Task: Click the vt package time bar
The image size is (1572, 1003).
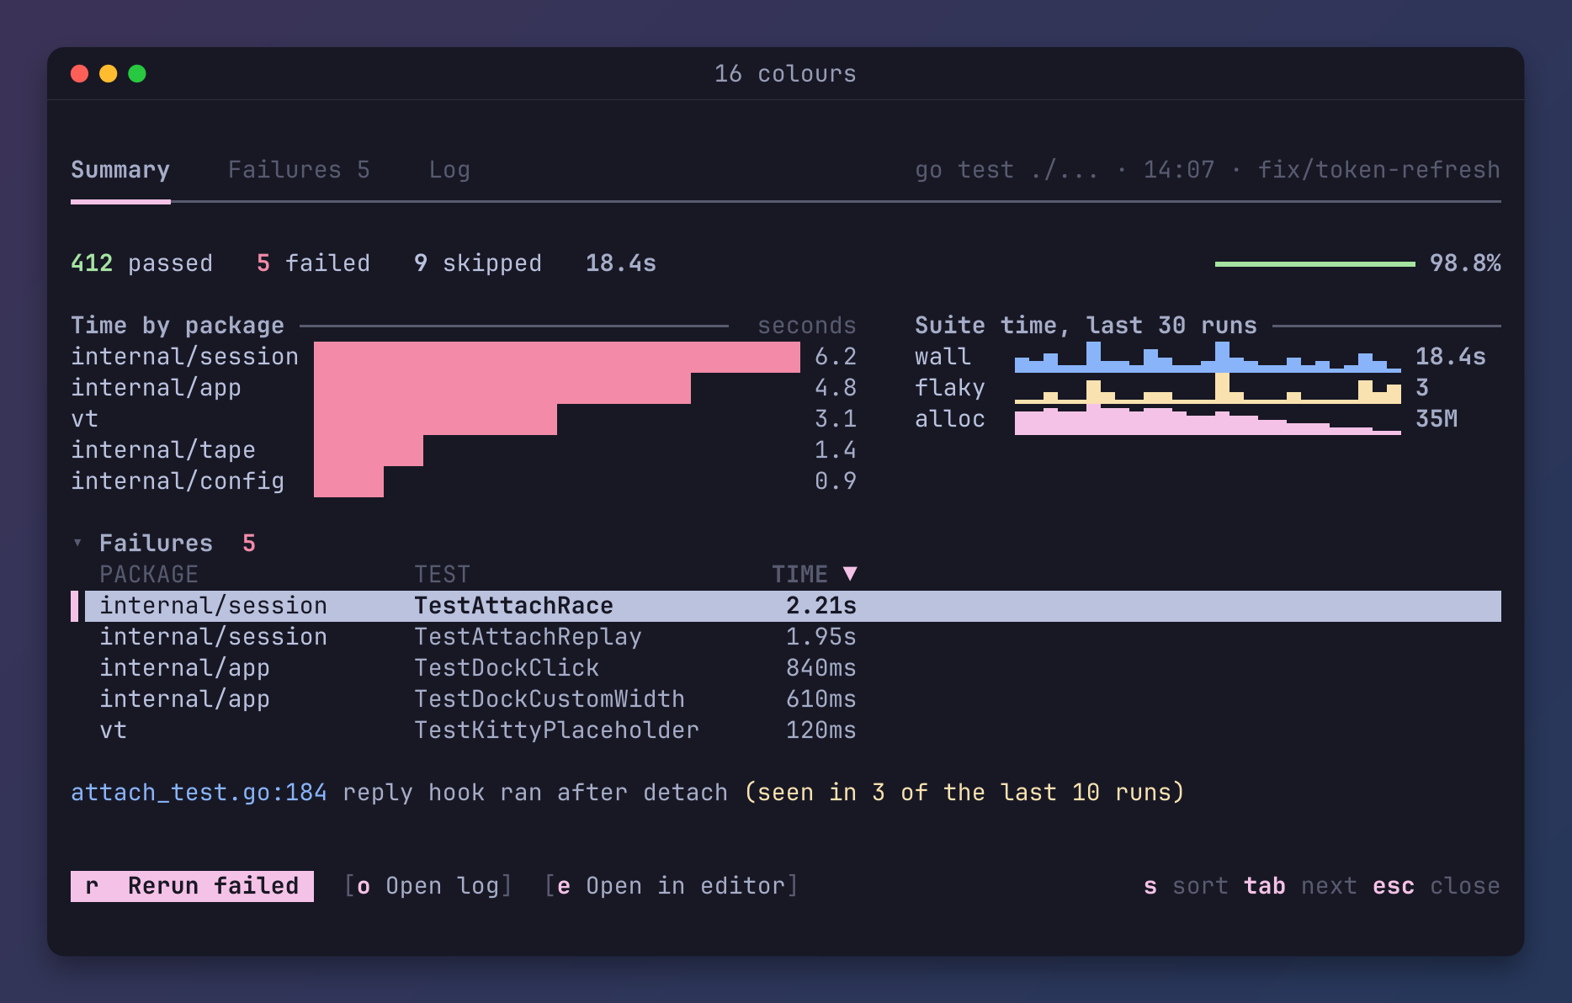Action: [435, 419]
